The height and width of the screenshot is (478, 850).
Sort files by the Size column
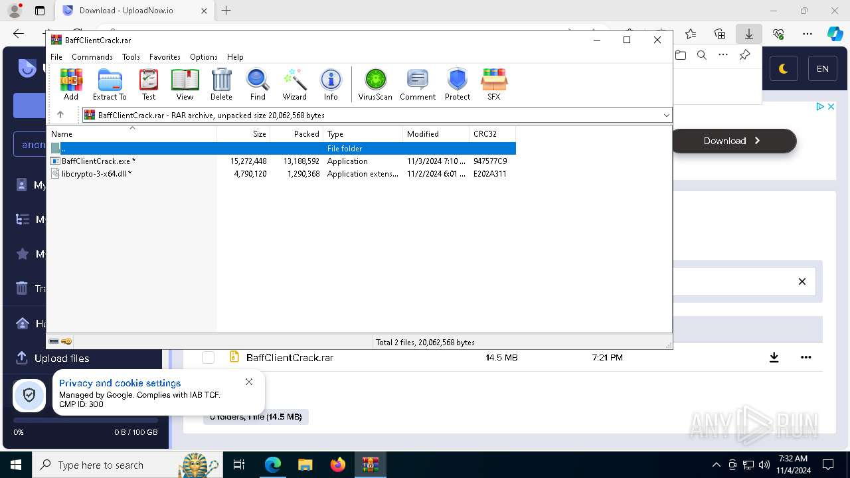(x=244, y=134)
